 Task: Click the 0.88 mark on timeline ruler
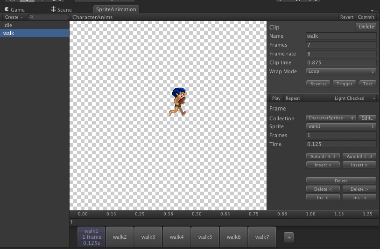point(282,214)
